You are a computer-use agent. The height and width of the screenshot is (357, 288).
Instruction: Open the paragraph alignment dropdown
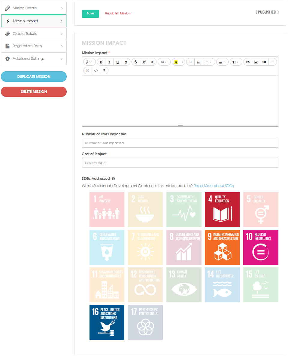coord(208,62)
